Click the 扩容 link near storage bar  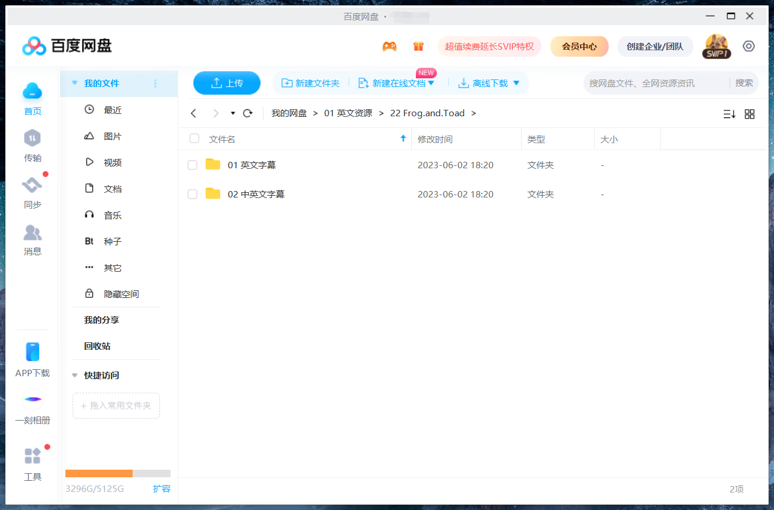pos(162,488)
